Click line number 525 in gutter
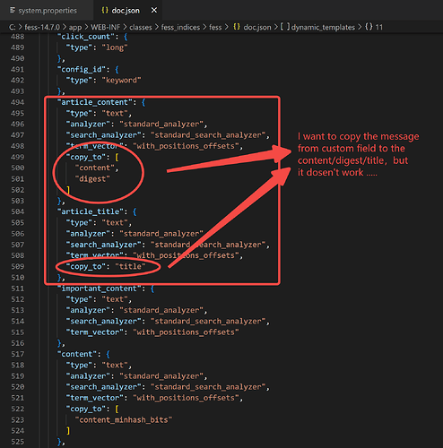 click(18, 442)
